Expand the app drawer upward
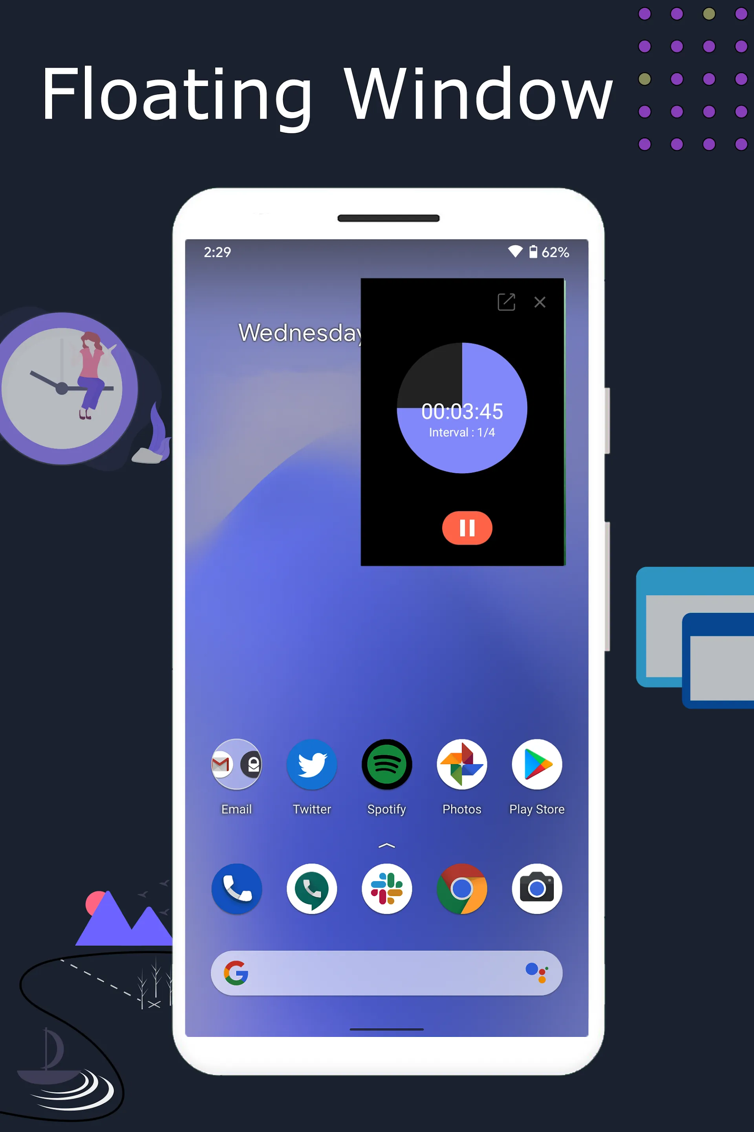Viewport: 754px width, 1132px height. [386, 845]
